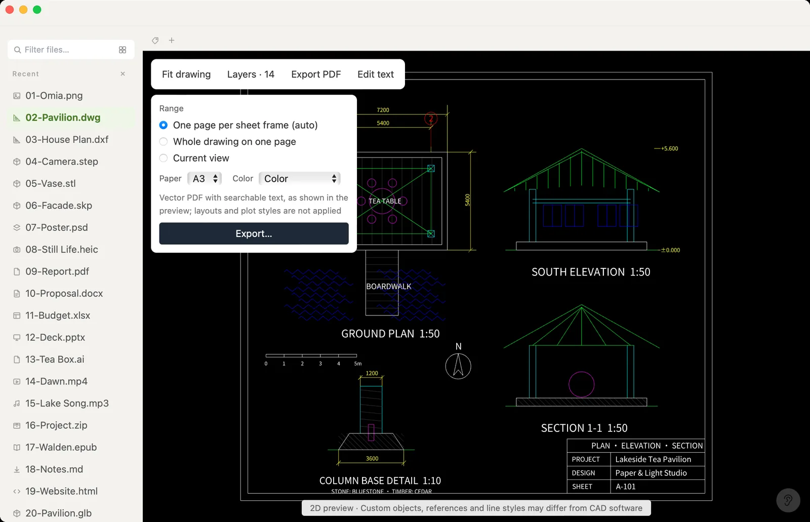Click the layers icon beside 07-Poster.psd
The height and width of the screenshot is (522, 810).
[x=17, y=227]
